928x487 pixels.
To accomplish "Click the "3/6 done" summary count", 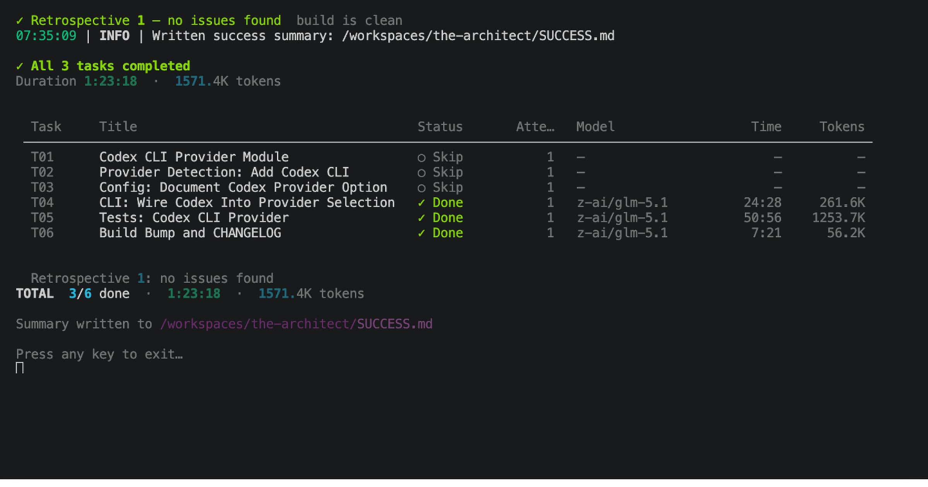I will pyautogui.click(x=99, y=293).
